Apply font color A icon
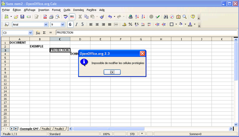The image size is (239, 137). 190,24
